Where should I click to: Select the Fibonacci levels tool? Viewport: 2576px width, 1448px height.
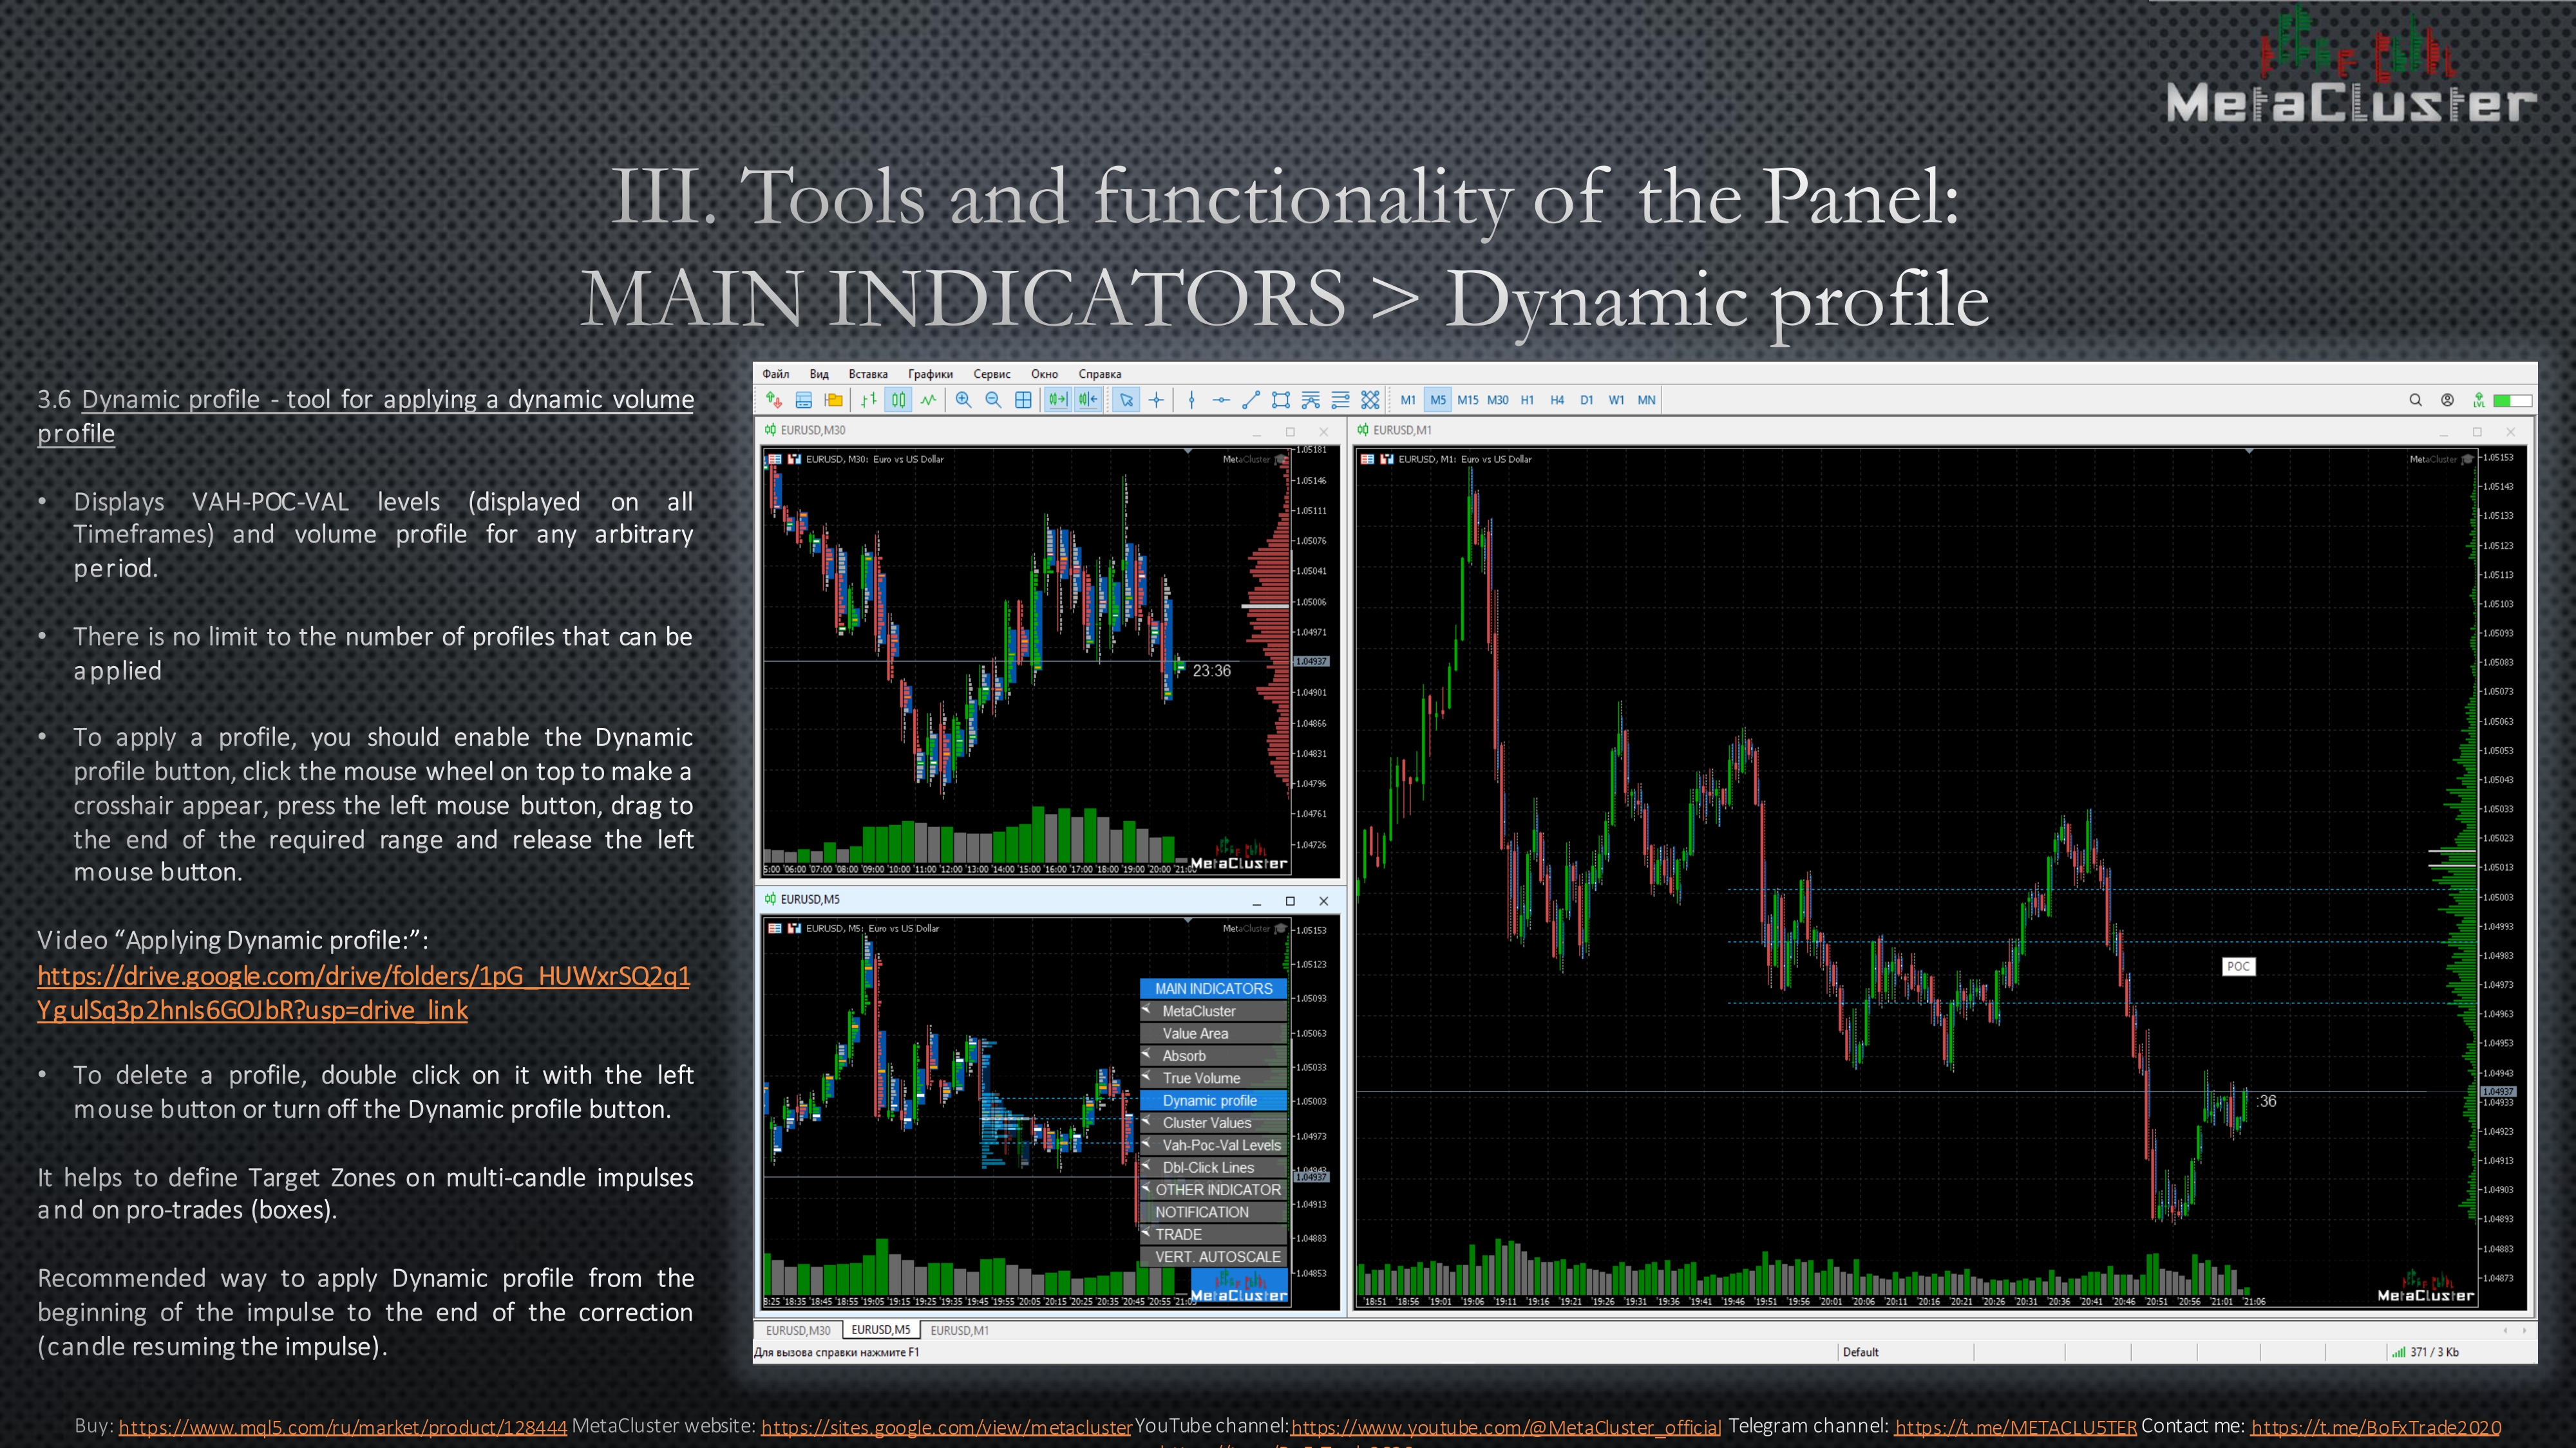(1341, 400)
